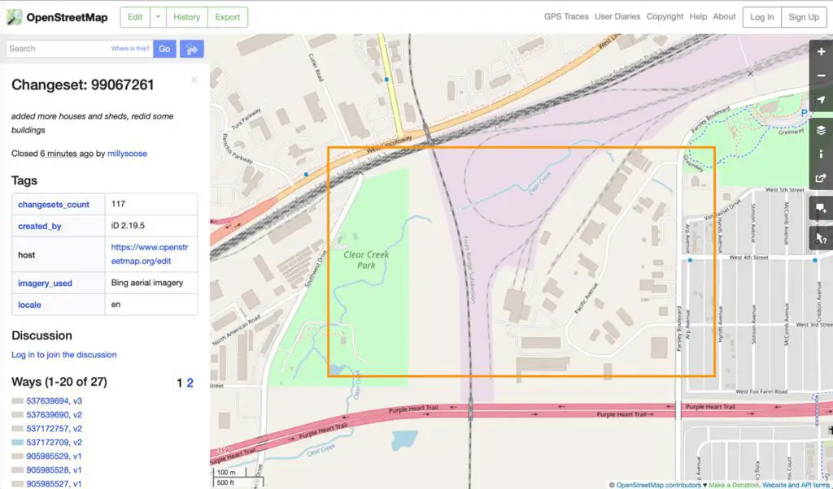The width and height of the screenshot is (833, 489).
Task: Open the Export tab
Action: point(228,17)
